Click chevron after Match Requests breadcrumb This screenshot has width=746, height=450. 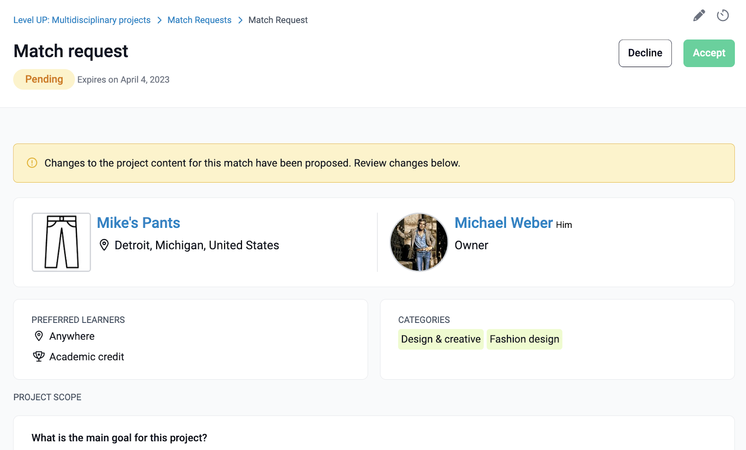pos(240,20)
